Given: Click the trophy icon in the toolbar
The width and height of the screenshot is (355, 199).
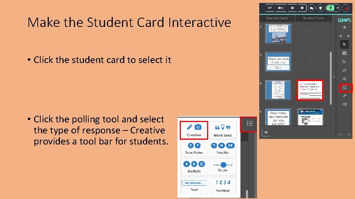Looking at the screenshot, I should (x=320, y=8).
